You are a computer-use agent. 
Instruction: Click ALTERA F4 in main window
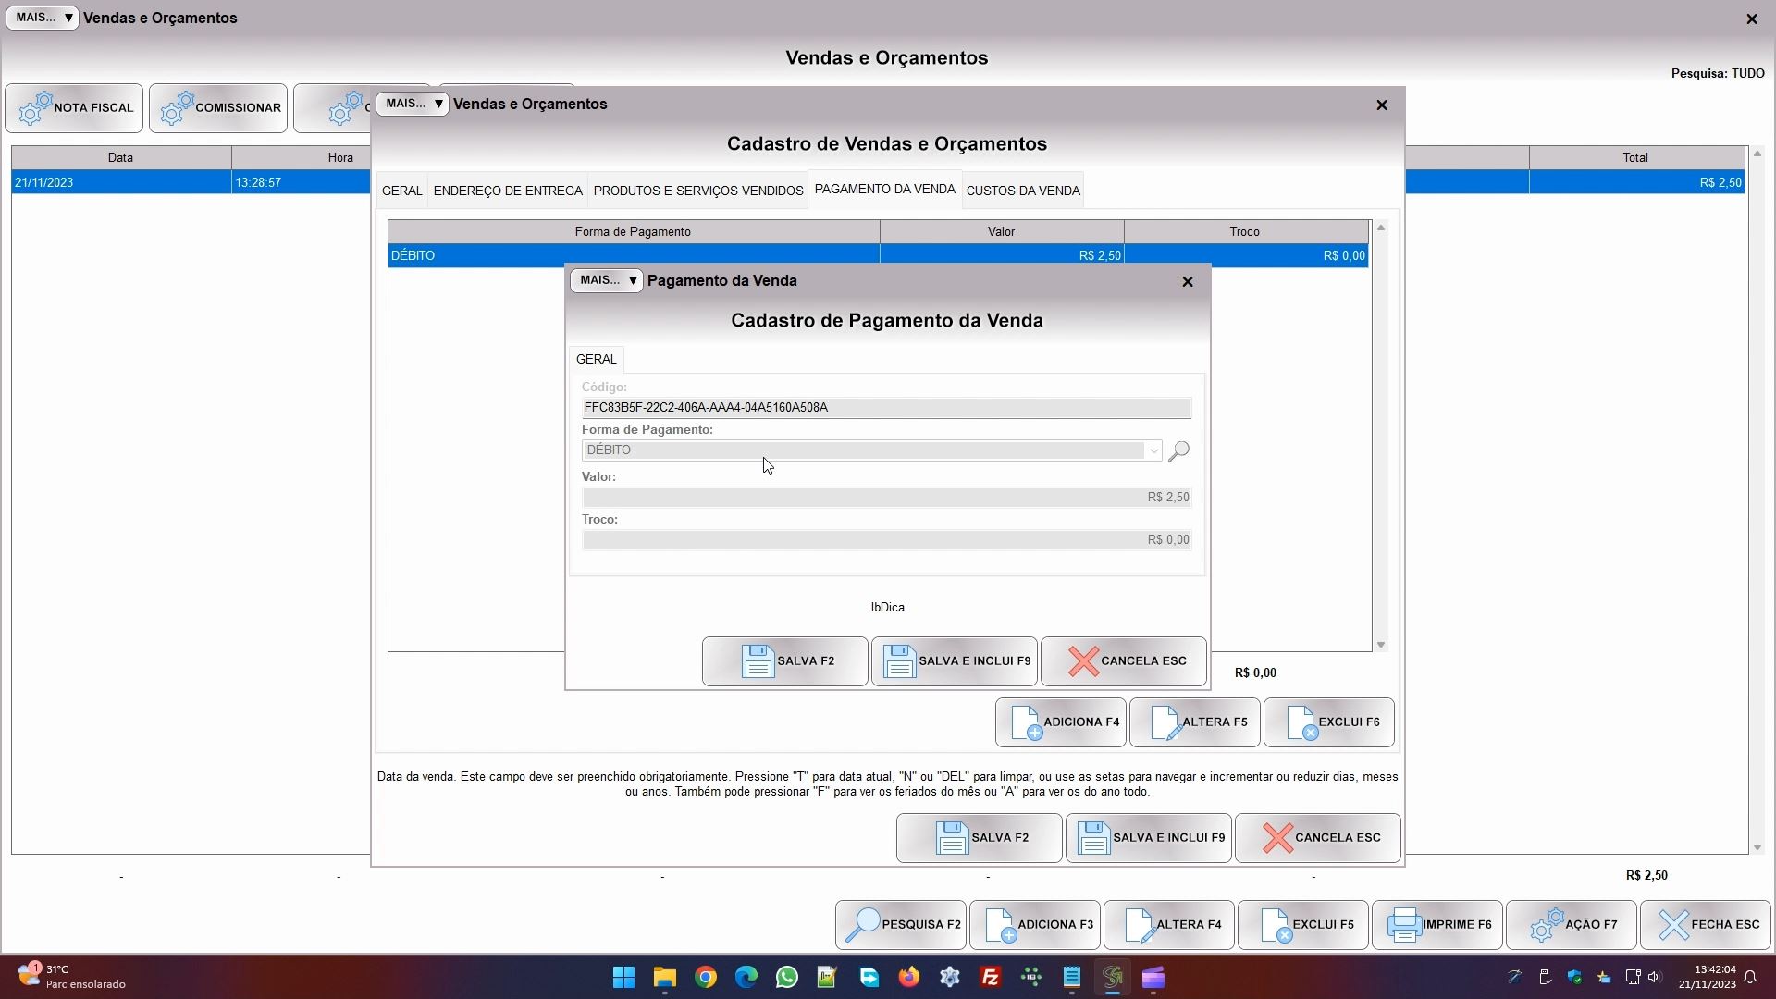tap(1169, 925)
